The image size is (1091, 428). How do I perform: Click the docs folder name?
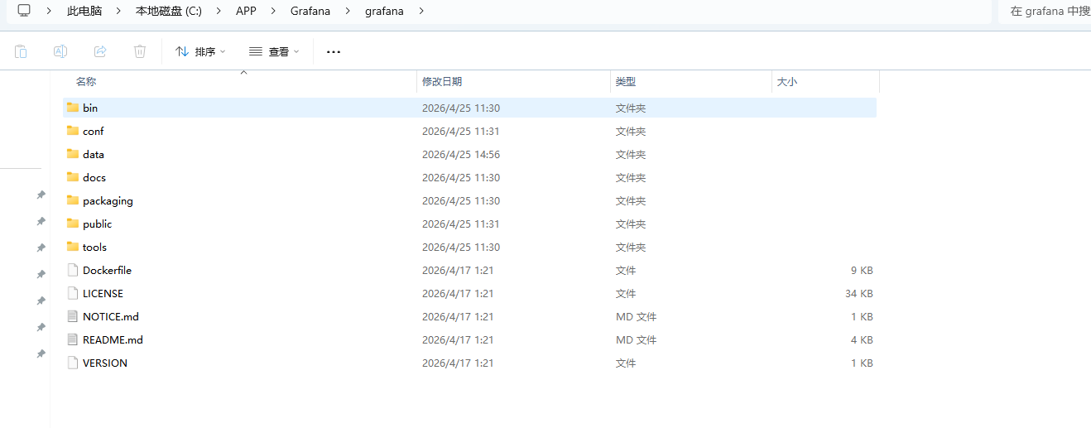(x=94, y=177)
